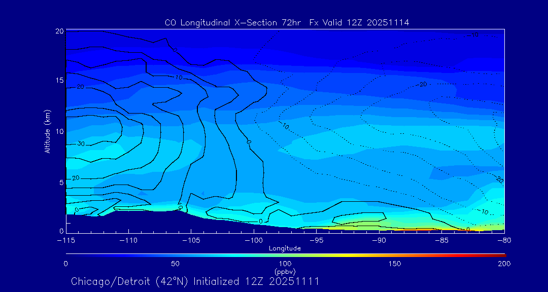
Task: Click the 20 km altitude tick label
Action: (x=58, y=31)
